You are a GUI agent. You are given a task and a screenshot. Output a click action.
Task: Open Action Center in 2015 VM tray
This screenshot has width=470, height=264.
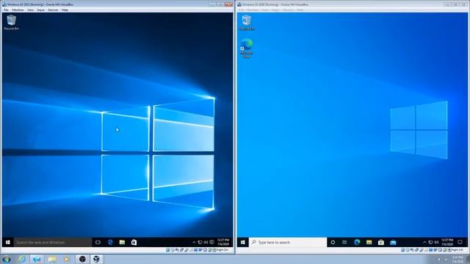tap(211, 242)
